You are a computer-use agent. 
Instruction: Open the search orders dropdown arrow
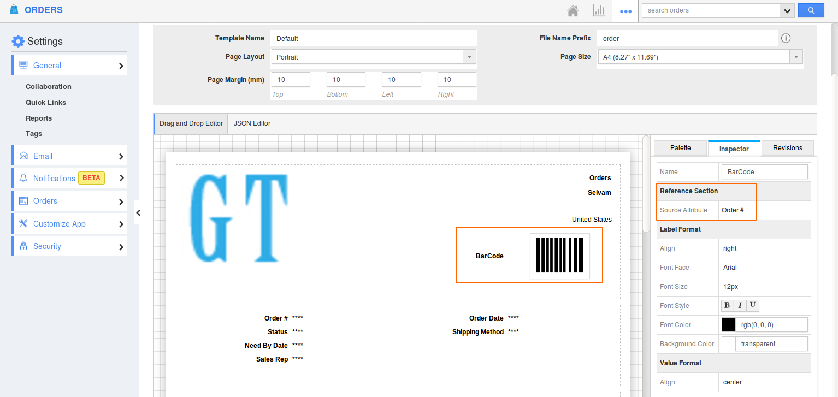coord(787,10)
